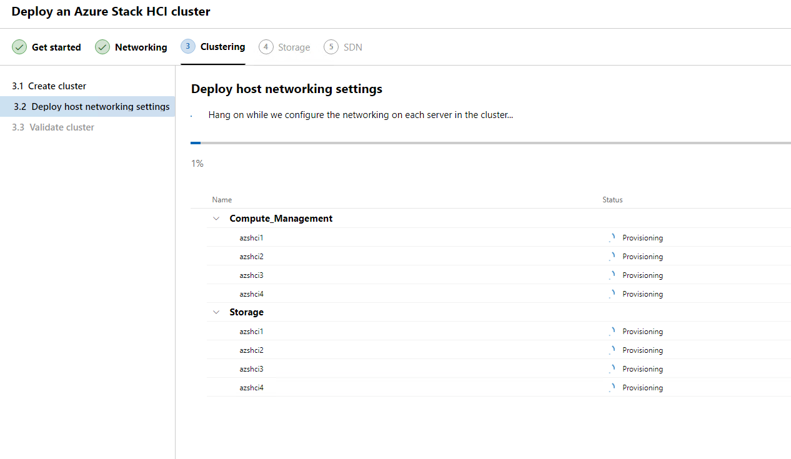Click the Get started green checkmark icon
This screenshot has height=459, width=791.
point(19,47)
